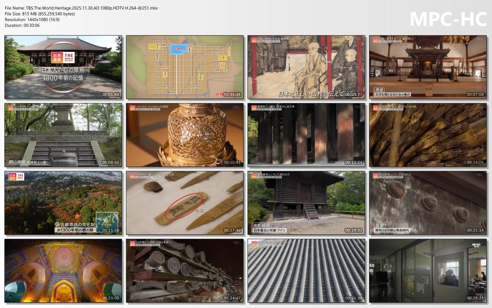This screenshot has height=308, width=492.
Task: Select the stone stairs thumbnail at 00:08:50
Action: click(x=63, y=135)
